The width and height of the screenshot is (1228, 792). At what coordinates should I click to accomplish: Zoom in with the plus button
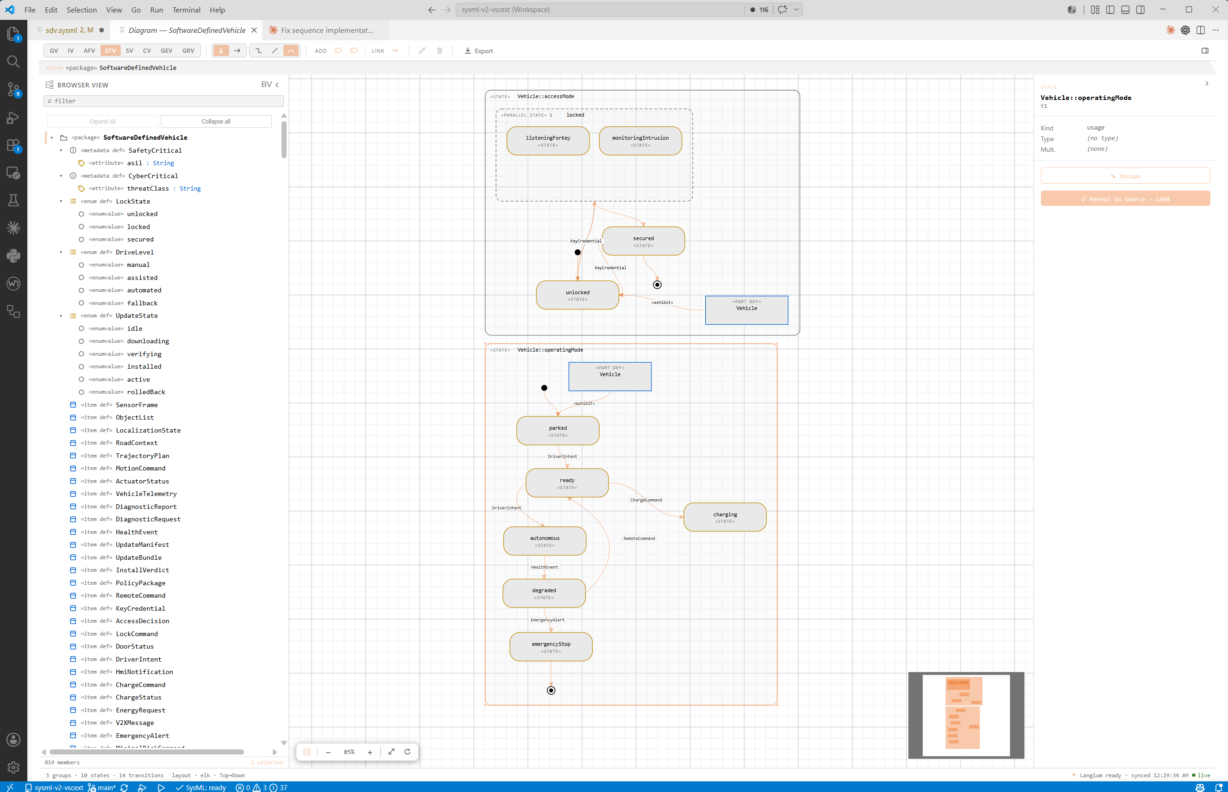tap(370, 752)
